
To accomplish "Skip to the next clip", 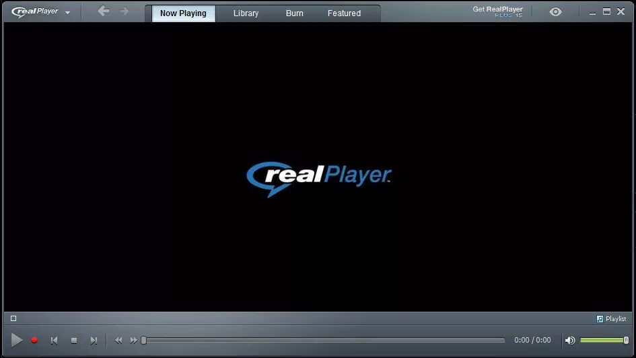I will [x=94, y=341].
